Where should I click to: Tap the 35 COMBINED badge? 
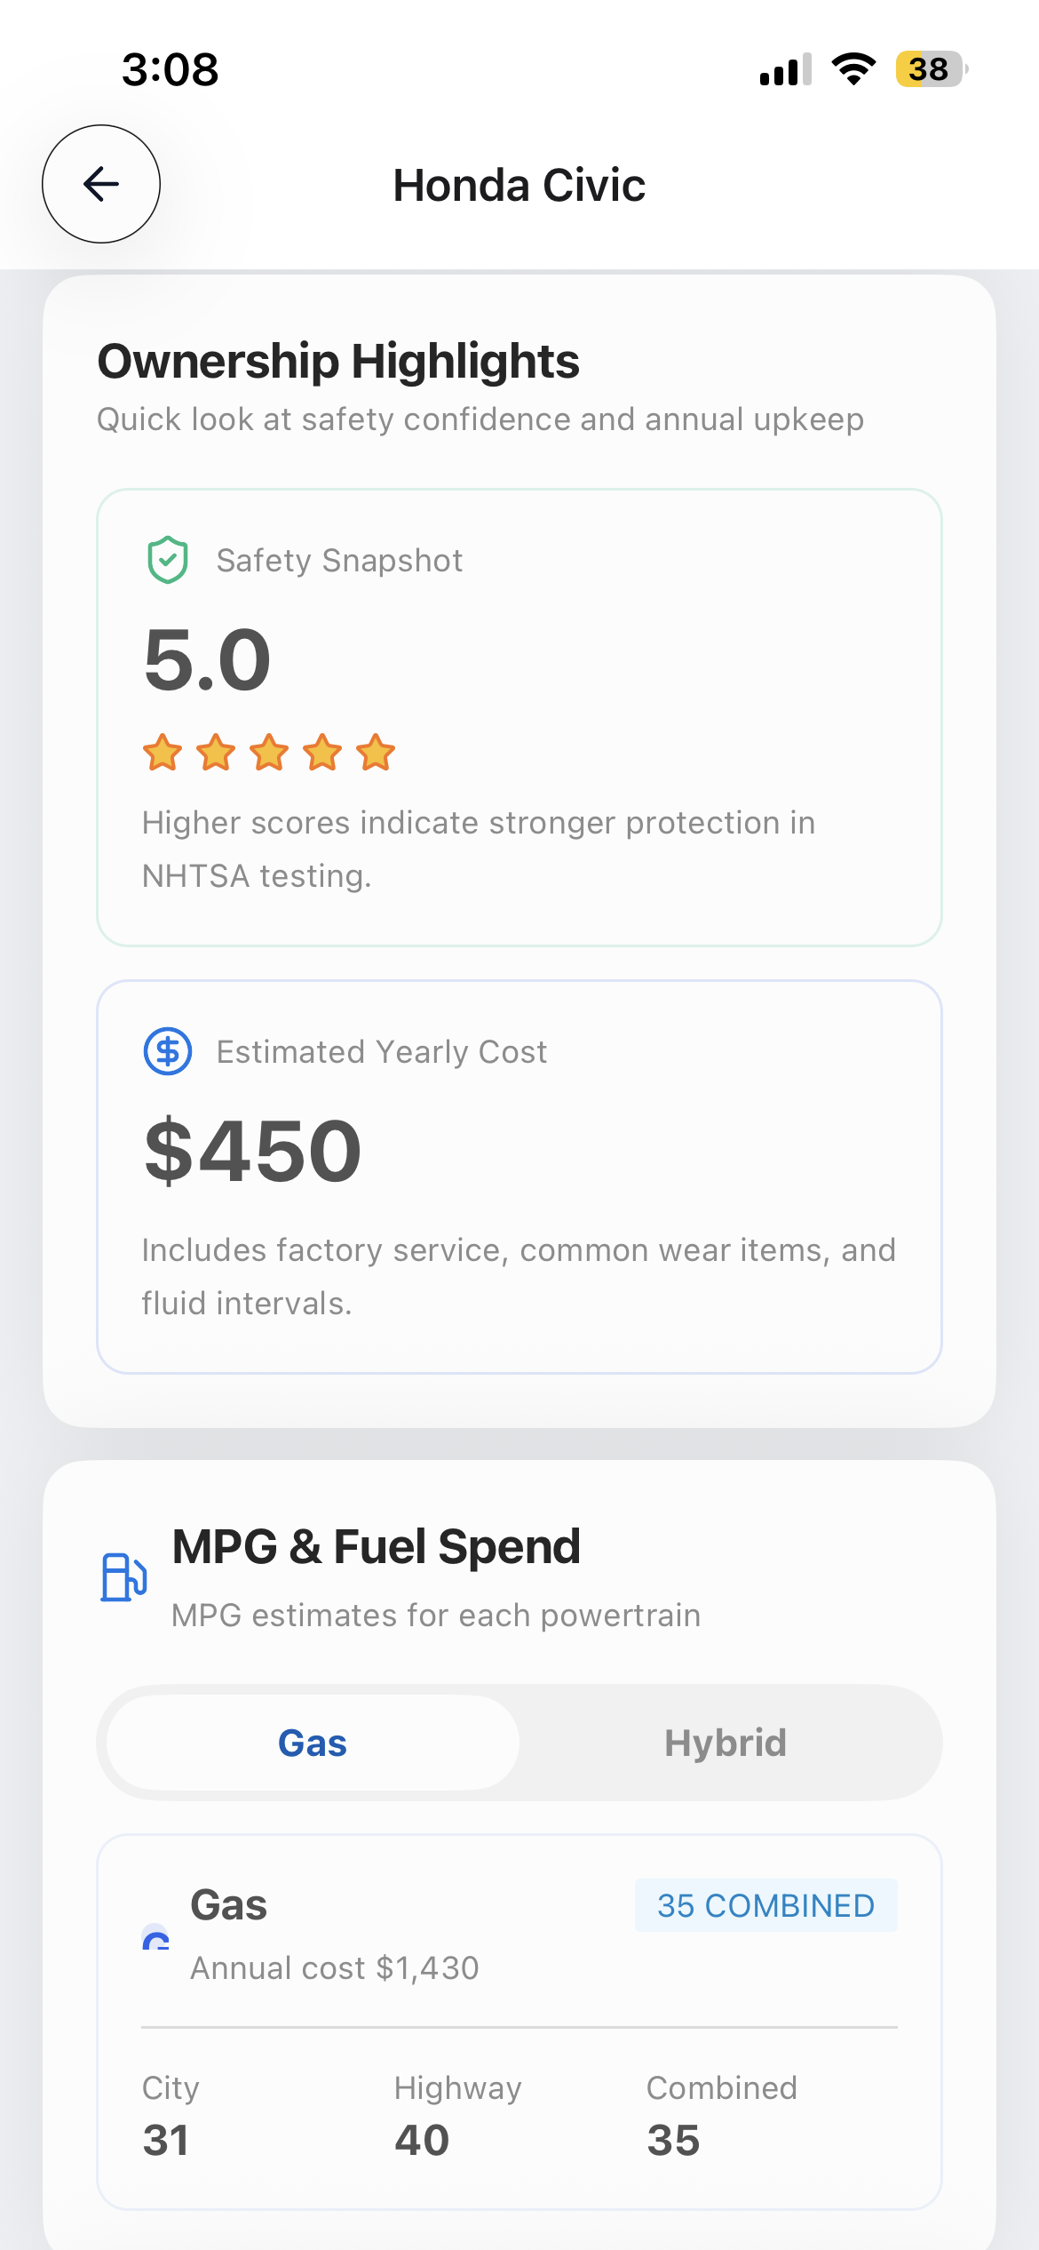coord(765,1905)
